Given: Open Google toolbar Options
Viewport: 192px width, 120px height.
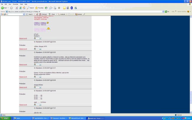Looking at the screenshot, I should [x=79, y=14].
